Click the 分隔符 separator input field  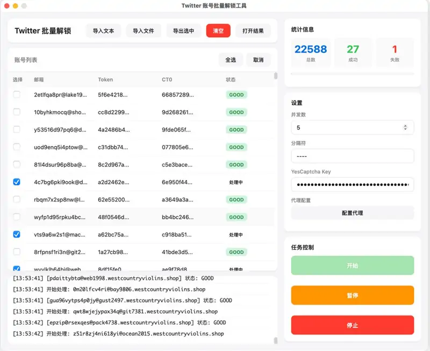(352, 156)
